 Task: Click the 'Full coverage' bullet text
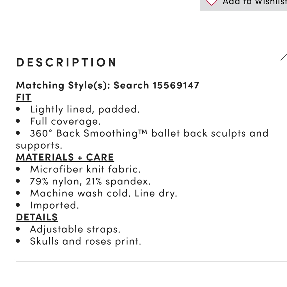point(66,121)
